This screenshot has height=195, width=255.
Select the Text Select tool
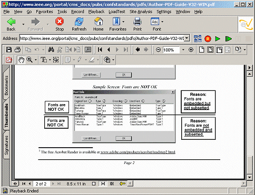(x=44, y=60)
